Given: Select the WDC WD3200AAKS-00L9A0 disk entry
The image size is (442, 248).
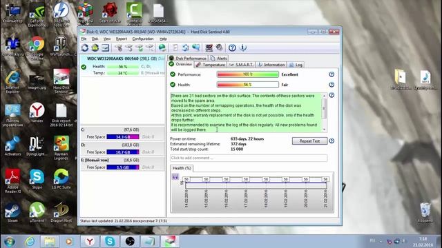Looking at the screenshot, I should pos(123,66).
